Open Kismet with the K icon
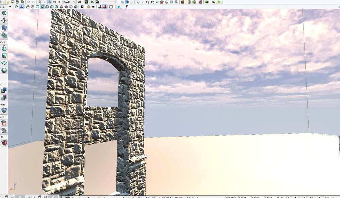 (92, 2)
